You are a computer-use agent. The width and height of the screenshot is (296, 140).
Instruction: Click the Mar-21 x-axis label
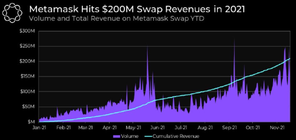coord(86,127)
